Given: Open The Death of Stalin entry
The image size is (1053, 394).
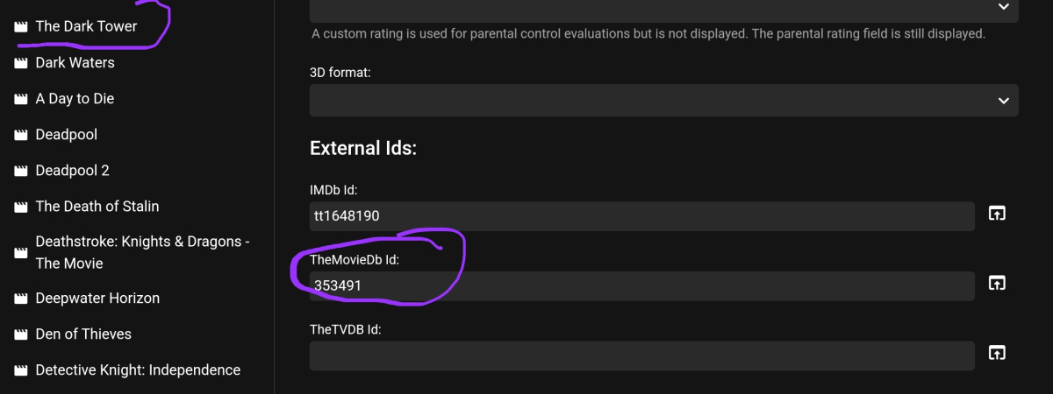Looking at the screenshot, I should click(97, 207).
